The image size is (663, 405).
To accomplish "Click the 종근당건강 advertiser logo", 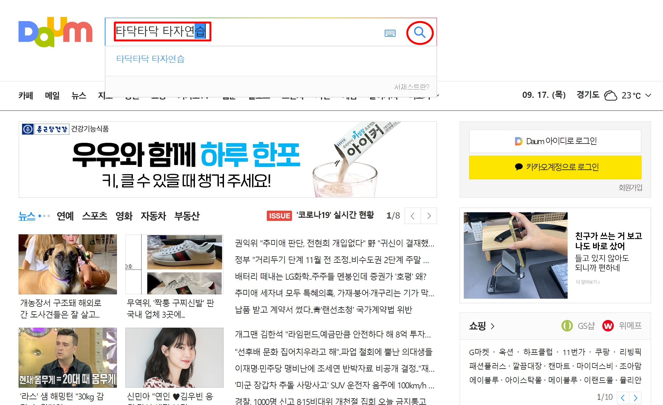I will (45, 129).
